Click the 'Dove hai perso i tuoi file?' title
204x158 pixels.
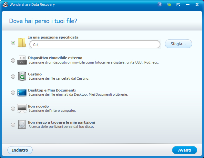(x=43, y=21)
